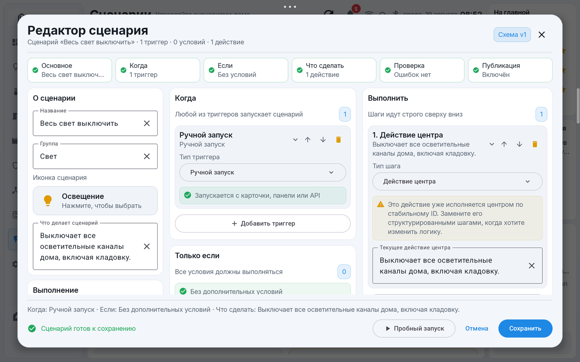This screenshot has height=362, width=580.
Task: Open the Проверка step tab
Action: pos(422,70)
